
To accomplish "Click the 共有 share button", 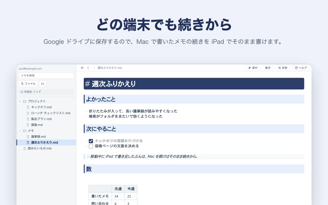I will click(283, 68).
